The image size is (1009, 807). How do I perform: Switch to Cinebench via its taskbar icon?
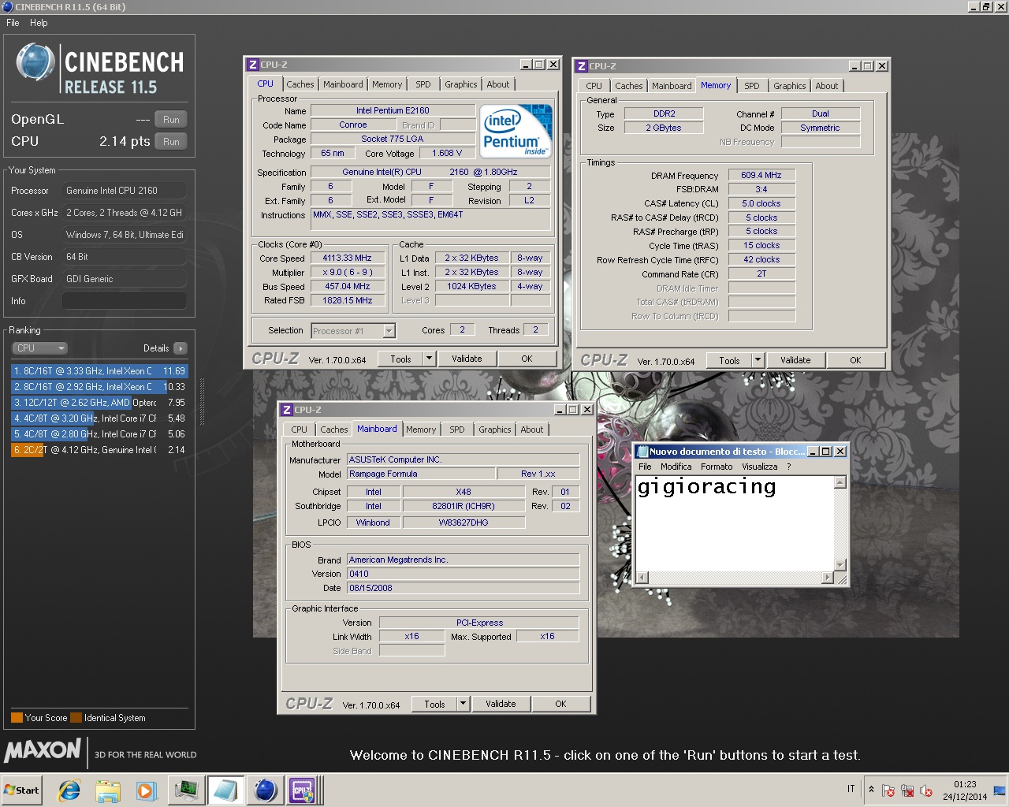coord(265,790)
